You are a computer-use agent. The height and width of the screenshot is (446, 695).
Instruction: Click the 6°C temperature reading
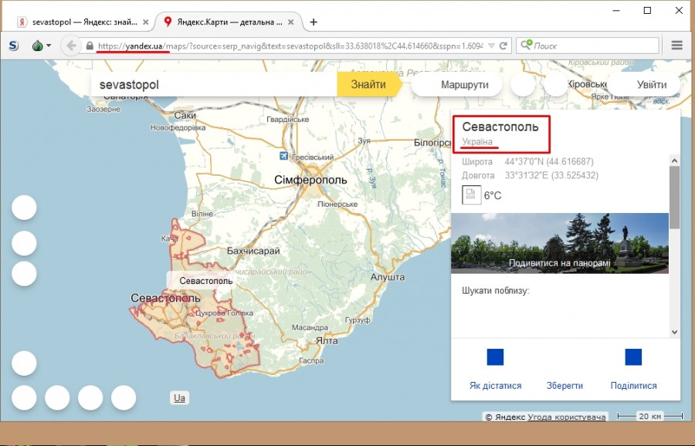(493, 195)
